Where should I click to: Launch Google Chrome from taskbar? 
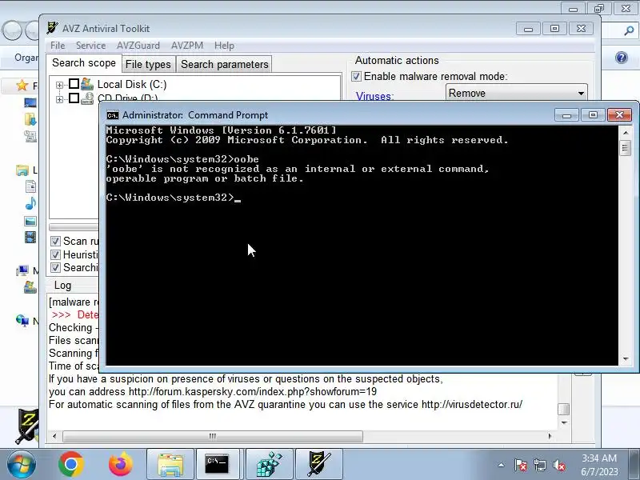71,465
